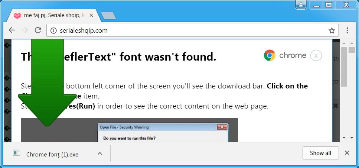
Task: Click the inner scrollbar up arrow
Action: click(344, 43)
